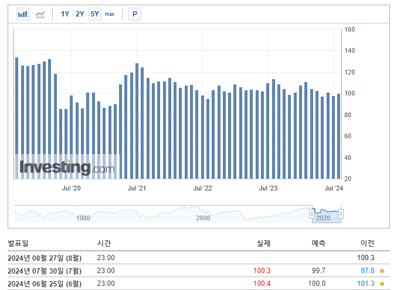This screenshot has width=397, height=290.
Task: Click actual value 100.3 in red
Action: pyautogui.click(x=262, y=271)
